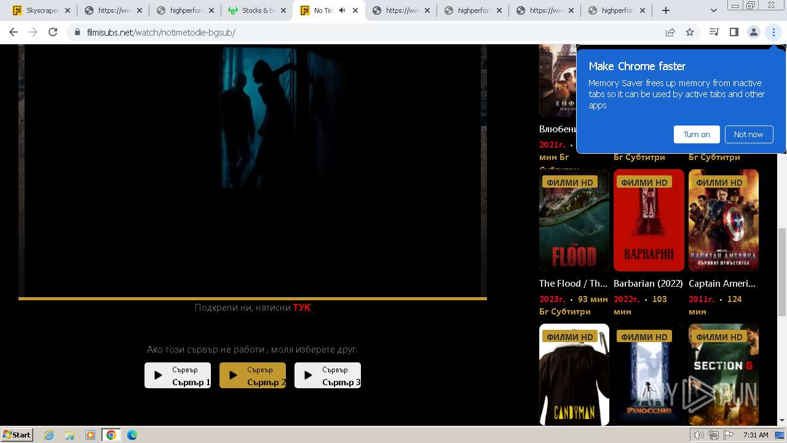Screen dimensions: 787x443
Task: Expand the tab search chevron
Action: pos(713,10)
